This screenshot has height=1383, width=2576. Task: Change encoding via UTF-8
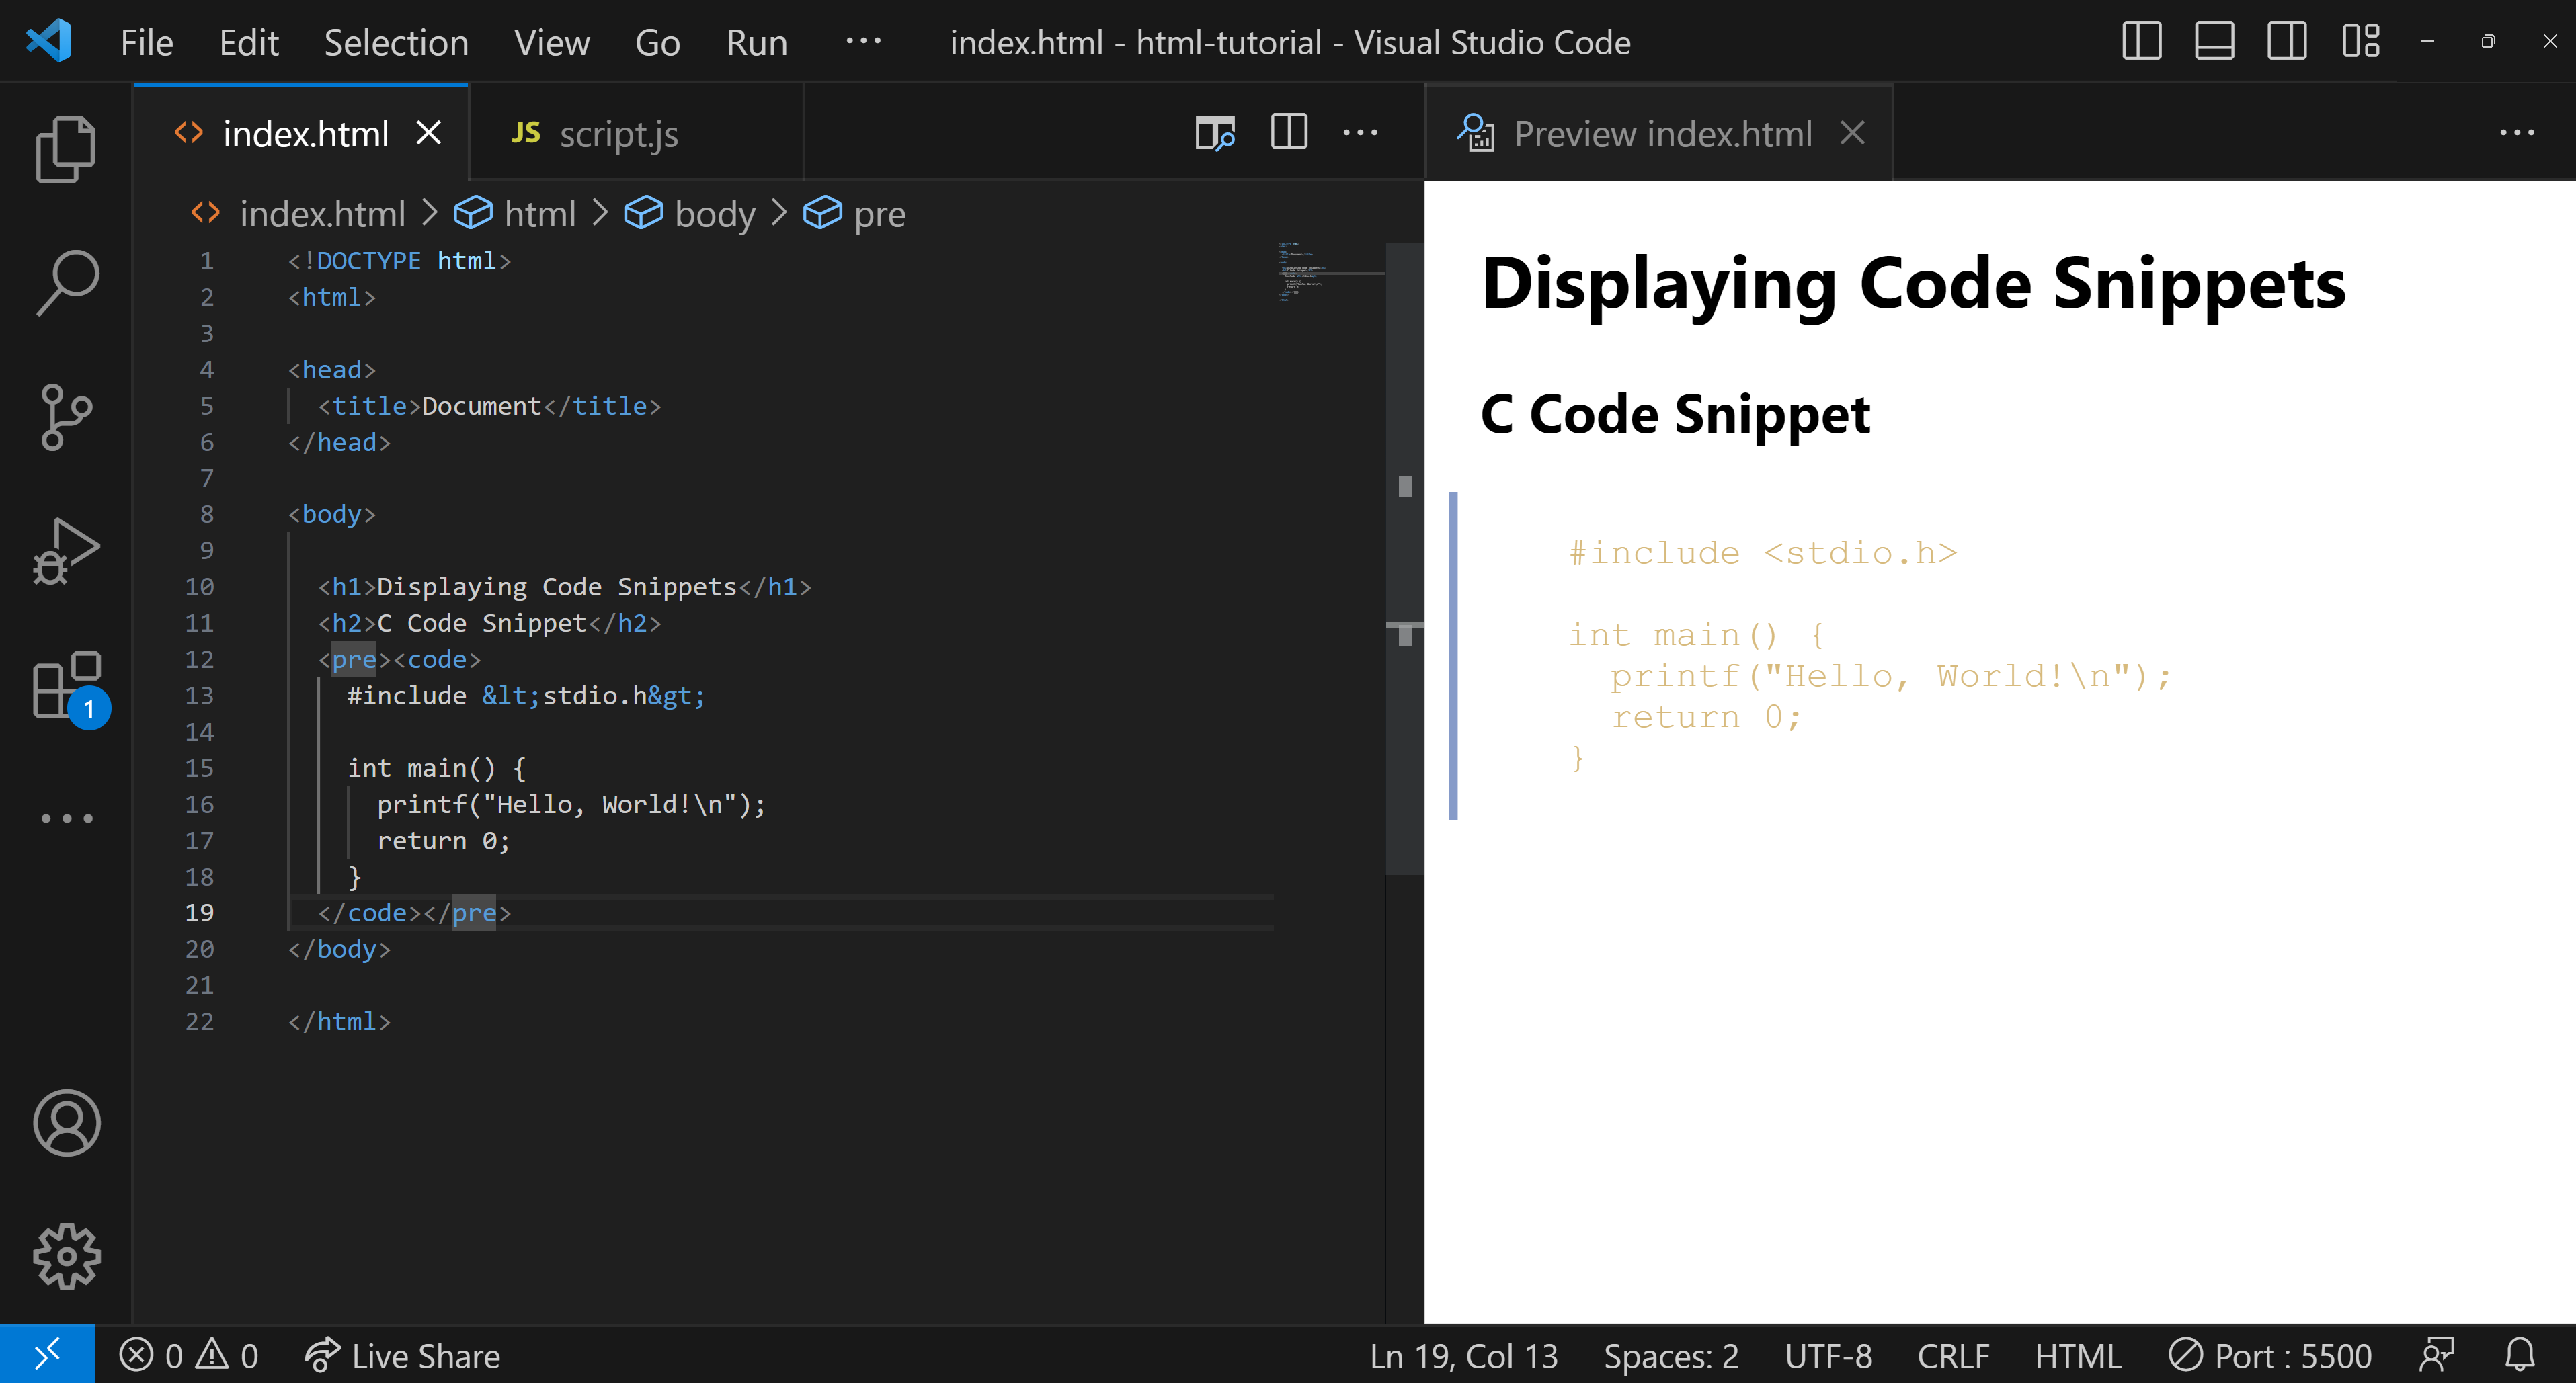click(x=1828, y=1356)
